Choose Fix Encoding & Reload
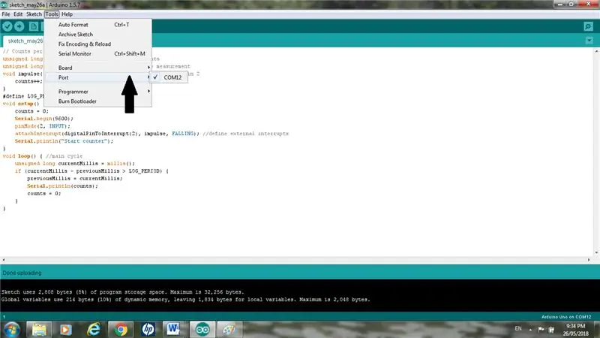Viewport: 600px width, 338px height. pyautogui.click(x=98, y=44)
